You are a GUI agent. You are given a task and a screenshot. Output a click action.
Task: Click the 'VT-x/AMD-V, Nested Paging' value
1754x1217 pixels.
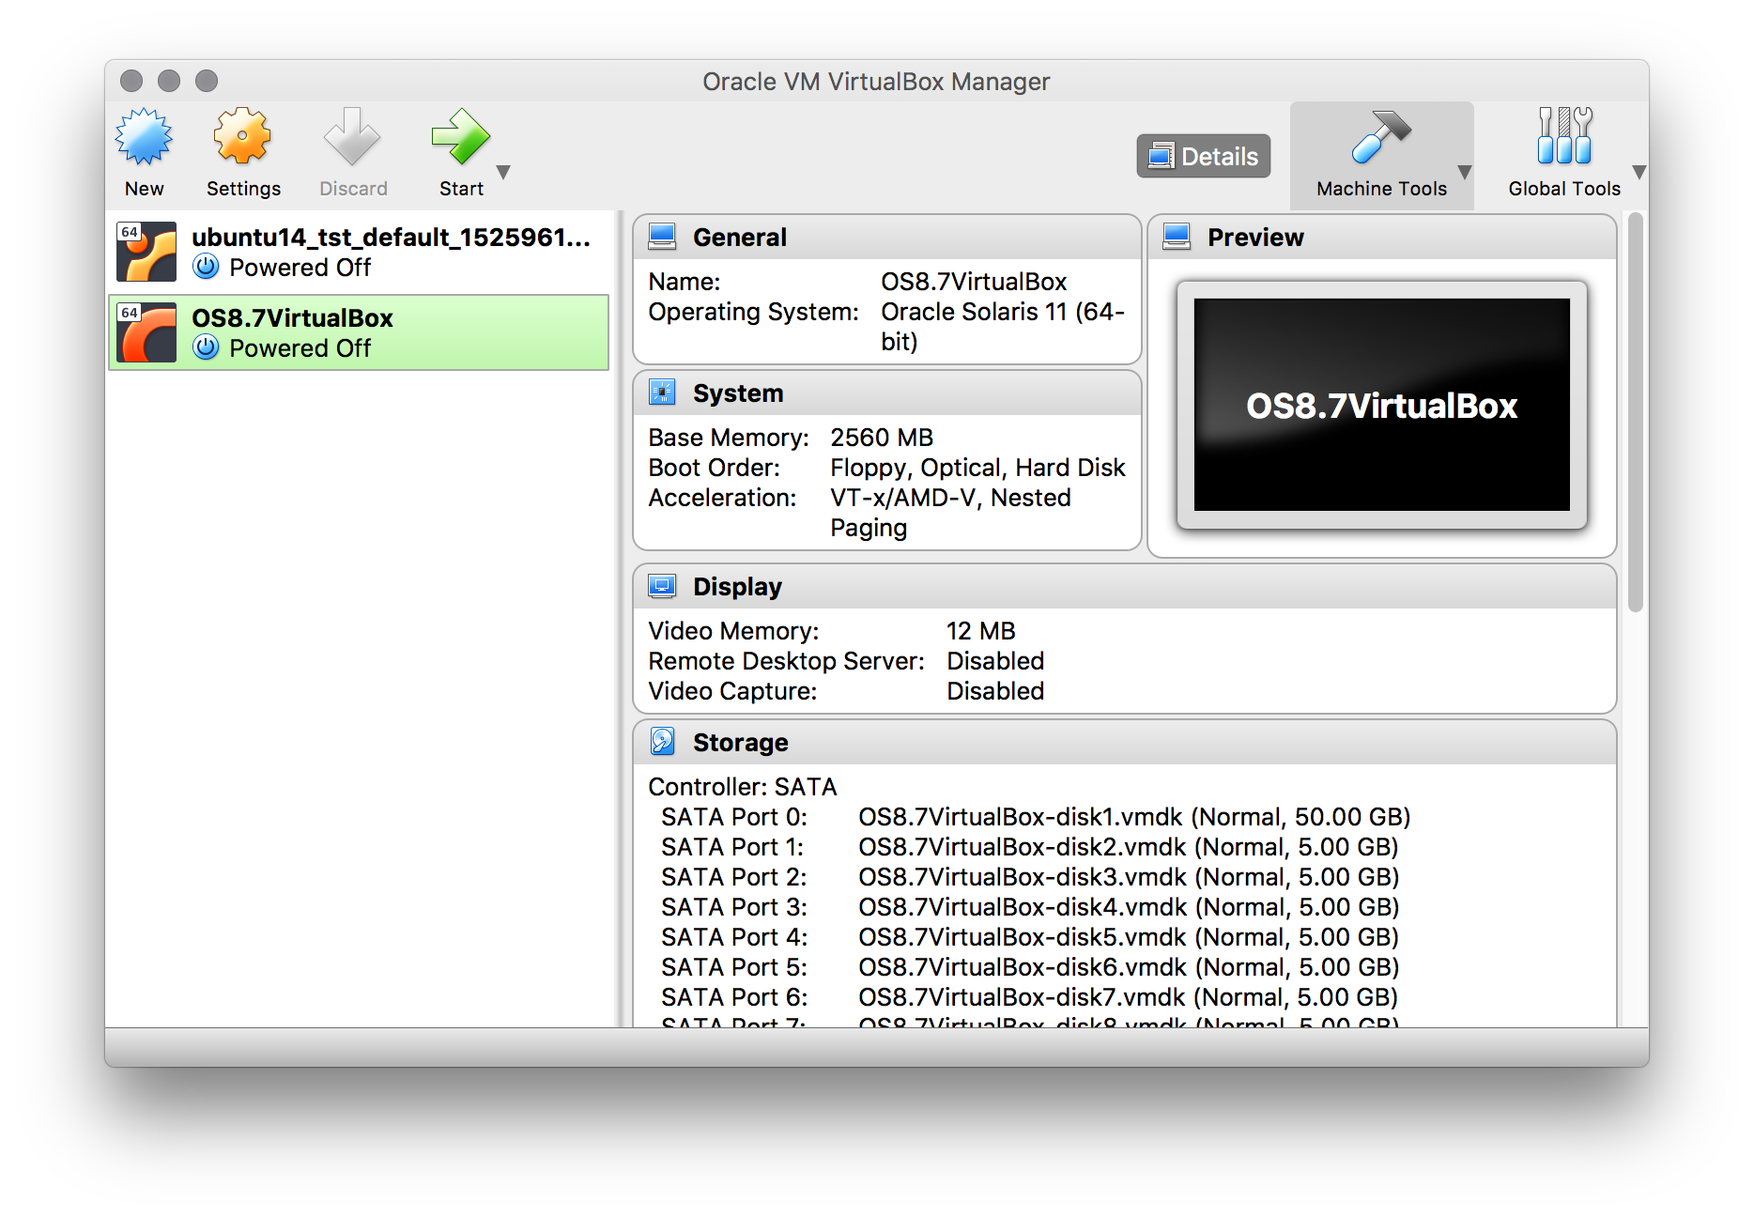click(x=950, y=513)
